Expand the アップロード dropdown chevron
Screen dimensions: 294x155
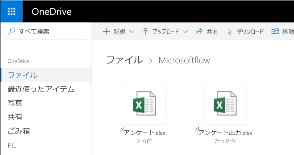pos(185,31)
